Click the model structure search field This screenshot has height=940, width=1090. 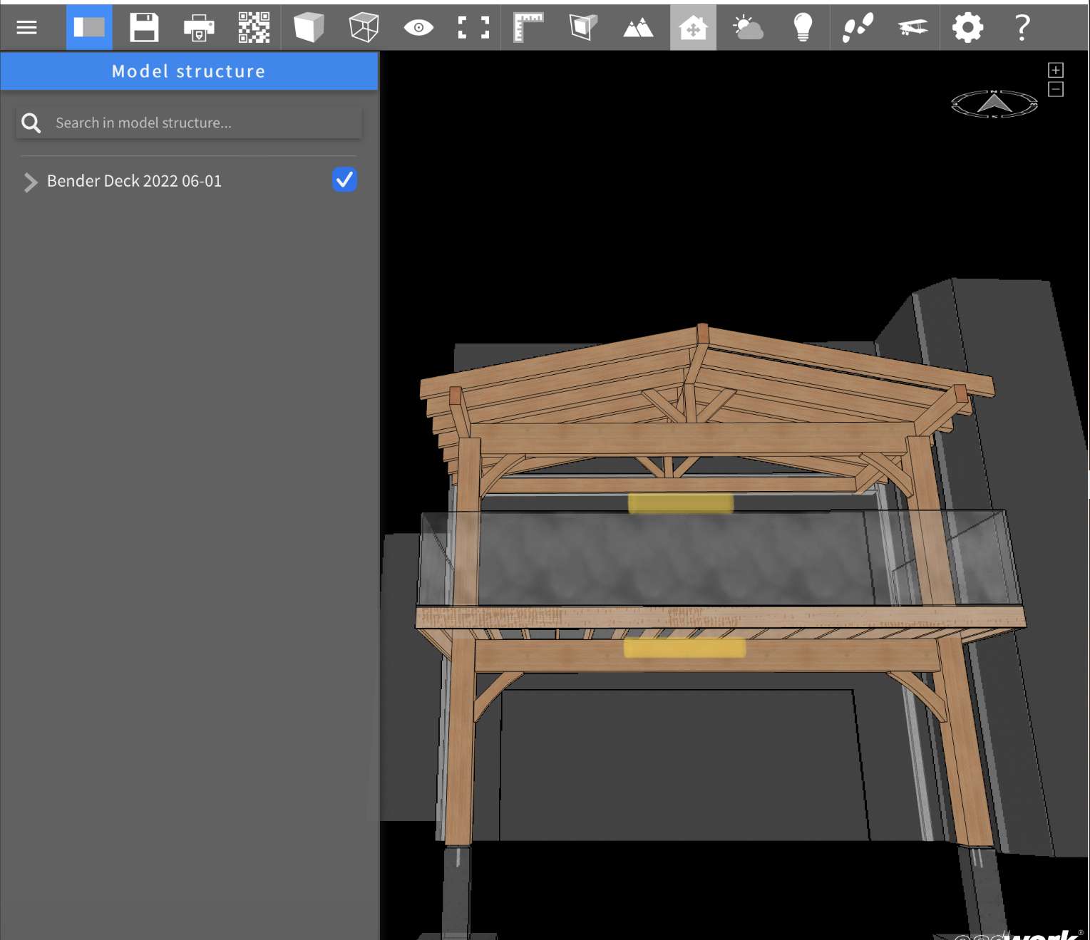click(x=203, y=123)
